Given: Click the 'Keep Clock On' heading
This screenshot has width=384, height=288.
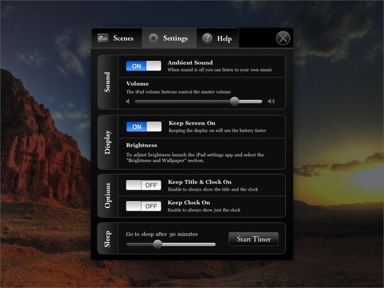Looking at the screenshot, I should (189, 202).
